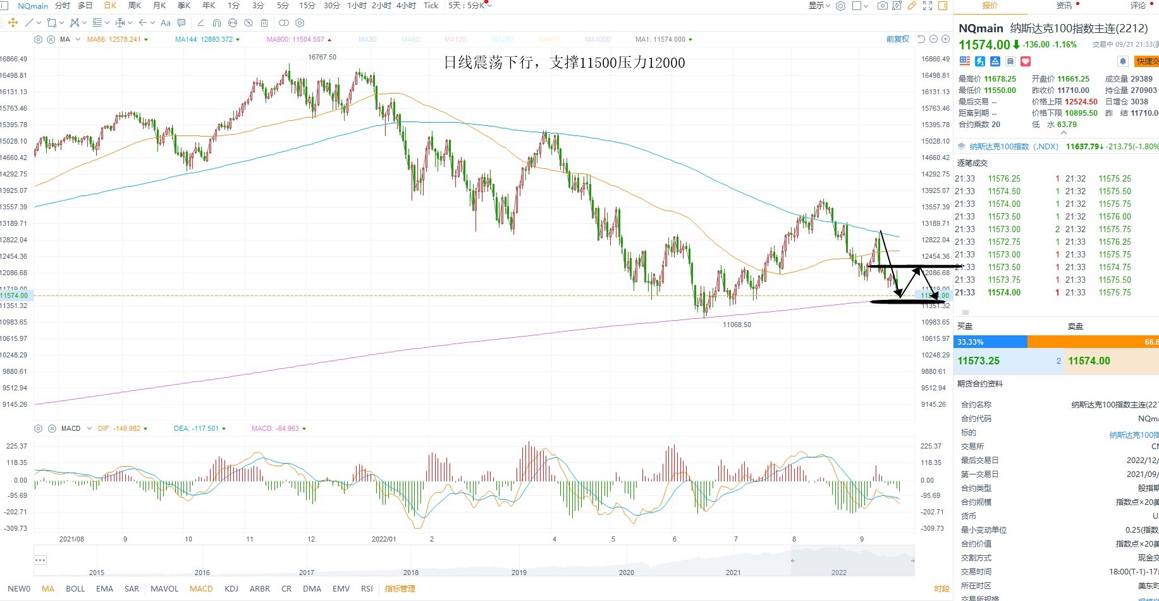Open the MA indicator type dropdown
The image size is (1159, 601).
78,39
